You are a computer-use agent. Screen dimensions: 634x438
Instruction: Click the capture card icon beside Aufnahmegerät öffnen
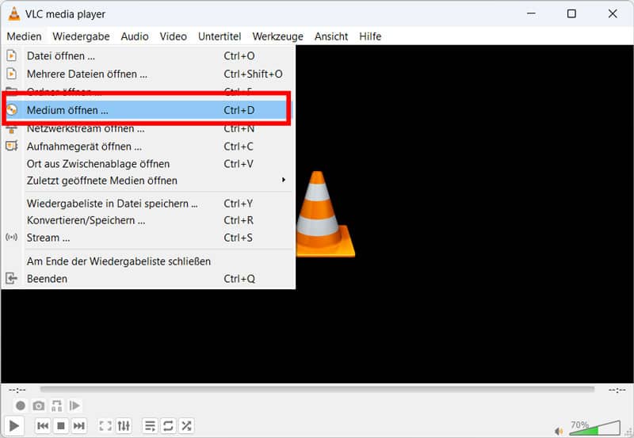tap(12, 146)
